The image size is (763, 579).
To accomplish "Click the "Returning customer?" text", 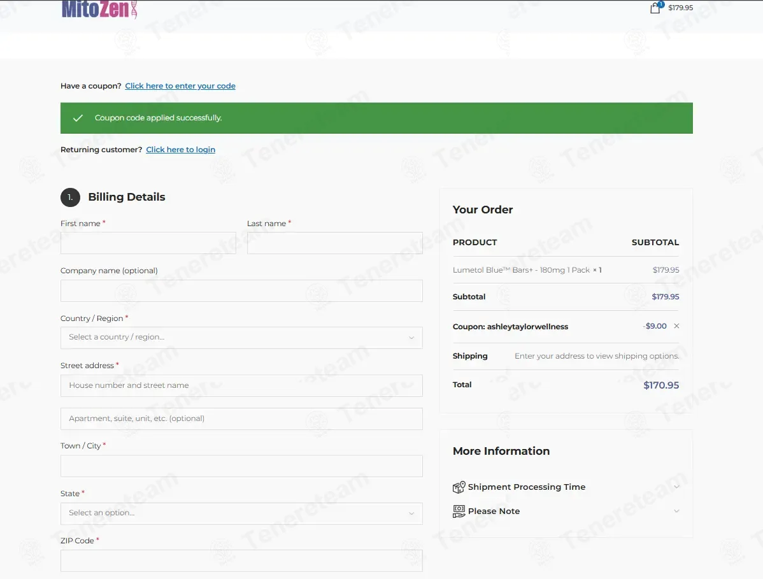I will coord(101,150).
